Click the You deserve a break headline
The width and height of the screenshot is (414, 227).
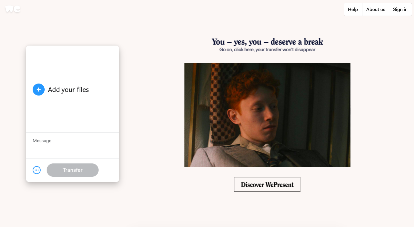coord(267,42)
